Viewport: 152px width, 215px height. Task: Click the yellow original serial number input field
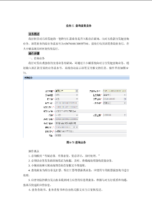point(115,91)
